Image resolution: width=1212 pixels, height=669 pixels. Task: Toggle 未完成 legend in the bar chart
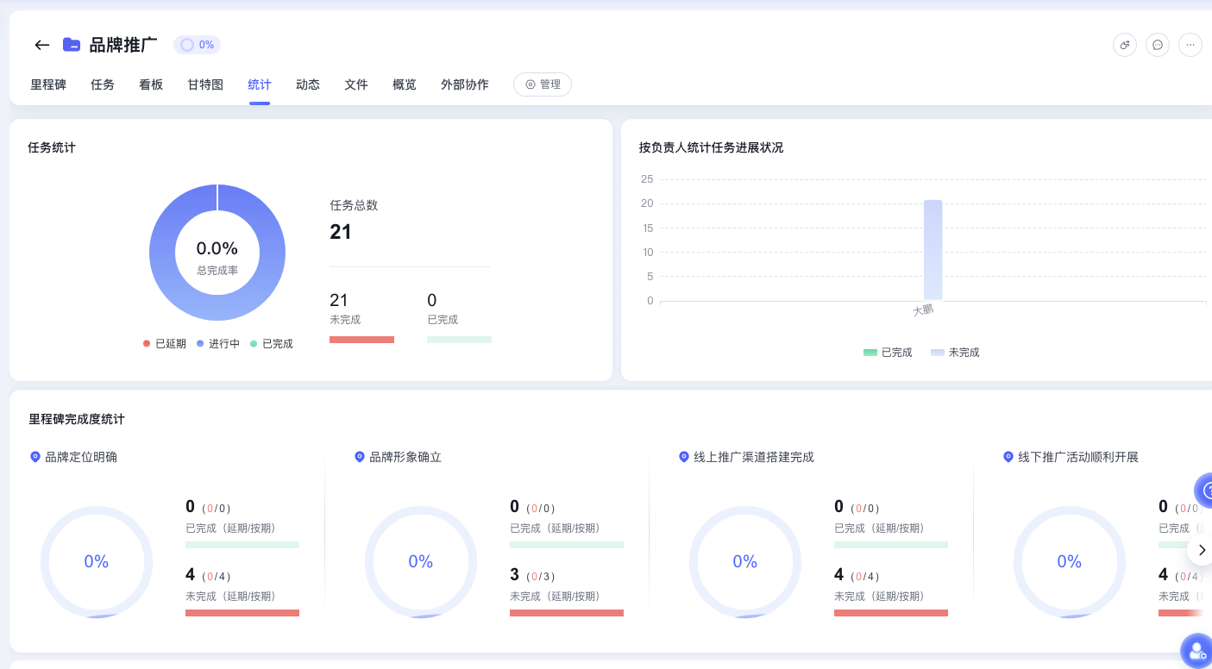tap(955, 352)
